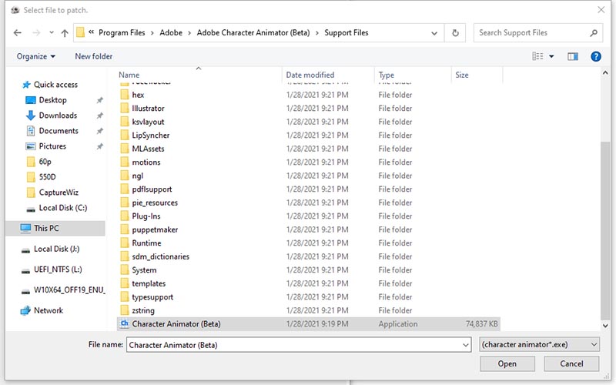Select the sdm_dictionaries folder icon
This screenshot has width=616, height=385.
125,256
